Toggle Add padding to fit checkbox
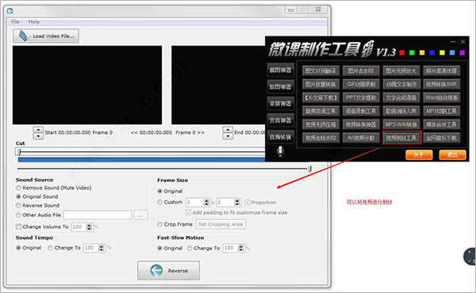 click(x=189, y=212)
